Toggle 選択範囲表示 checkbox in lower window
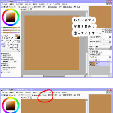Image resolution: width=113 pixels, height=113 pixels. tap(32, 95)
